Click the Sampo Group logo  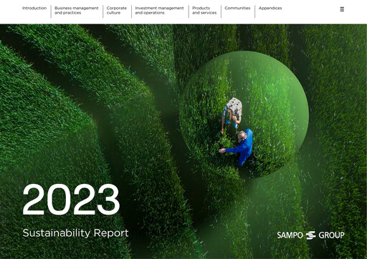click(x=310, y=235)
